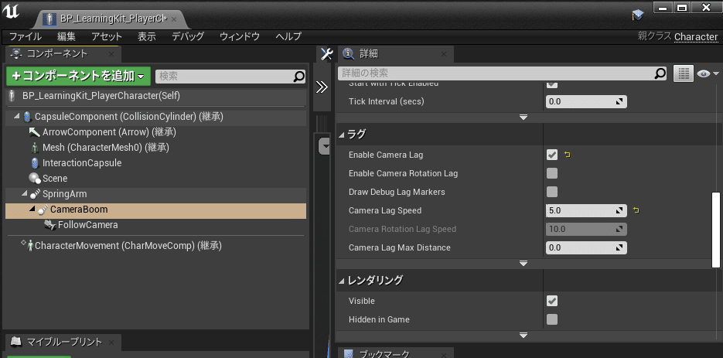Expand advanced options below Camera Lag Max Distance
The image size is (723, 358).
point(523,263)
